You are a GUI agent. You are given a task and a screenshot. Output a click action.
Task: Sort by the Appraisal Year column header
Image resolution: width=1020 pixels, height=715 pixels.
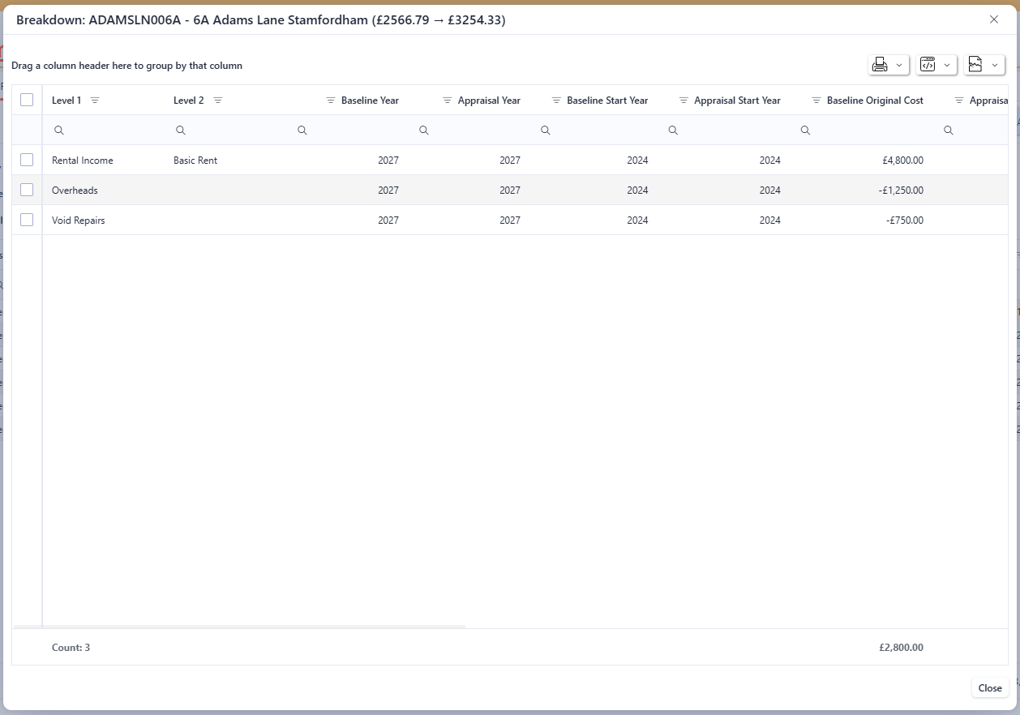[489, 101]
